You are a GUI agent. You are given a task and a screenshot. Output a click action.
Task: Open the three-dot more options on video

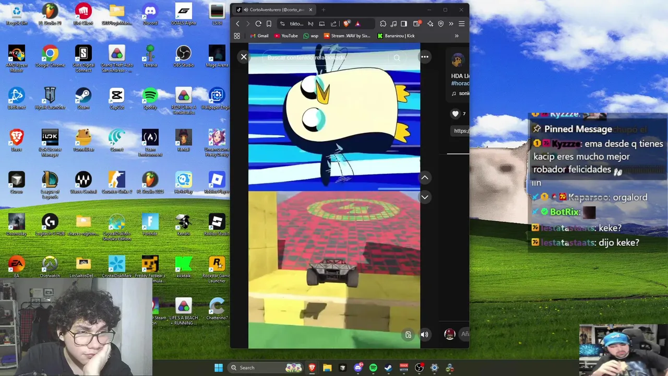click(425, 57)
